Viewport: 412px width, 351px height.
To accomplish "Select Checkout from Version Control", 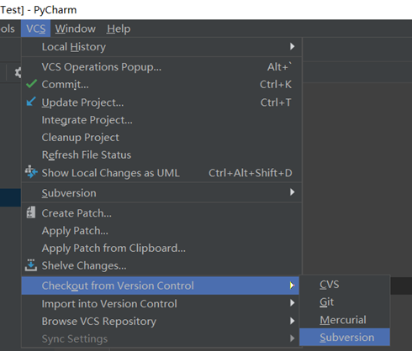I will click(161, 286).
